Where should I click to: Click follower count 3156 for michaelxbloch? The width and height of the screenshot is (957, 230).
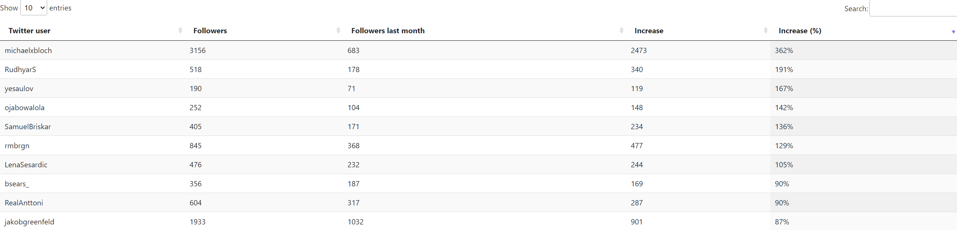tap(198, 50)
